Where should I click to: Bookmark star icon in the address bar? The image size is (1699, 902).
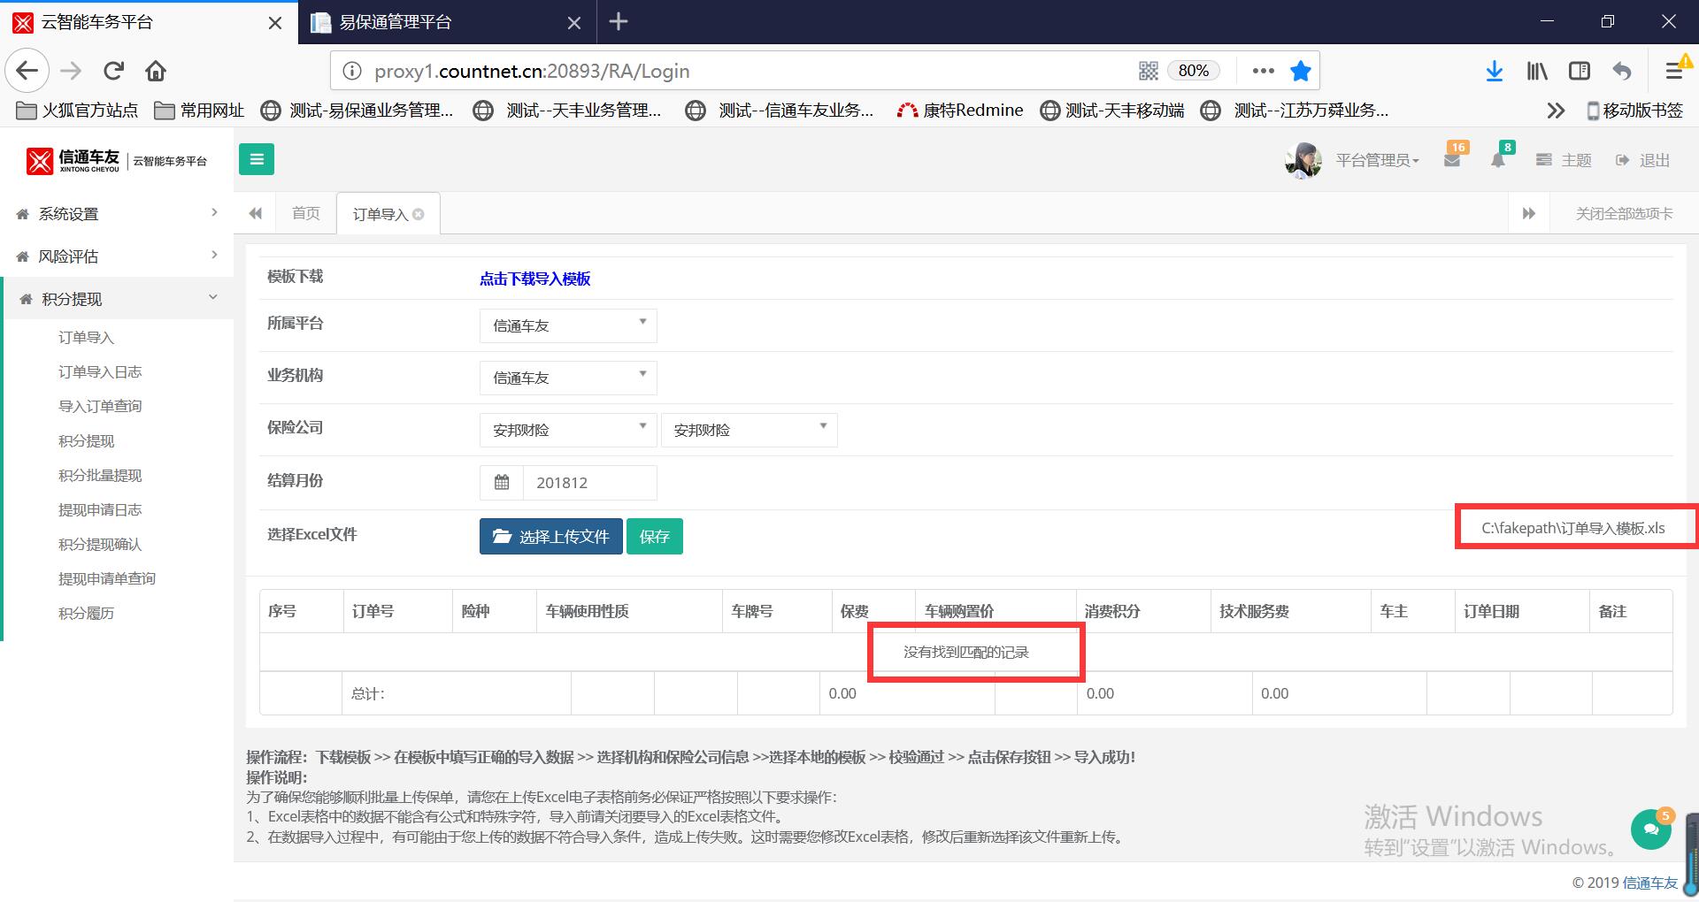pyautogui.click(x=1300, y=71)
